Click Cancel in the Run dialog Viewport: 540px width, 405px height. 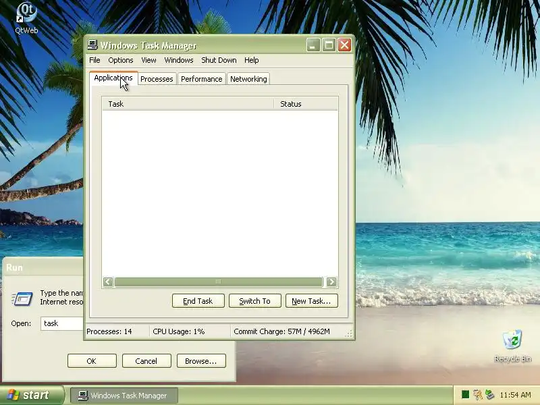click(146, 361)
